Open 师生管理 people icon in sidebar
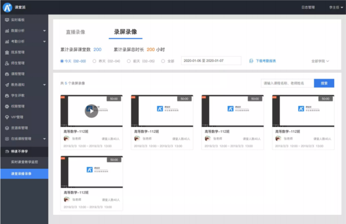346x224 pixels. point(7,63)
